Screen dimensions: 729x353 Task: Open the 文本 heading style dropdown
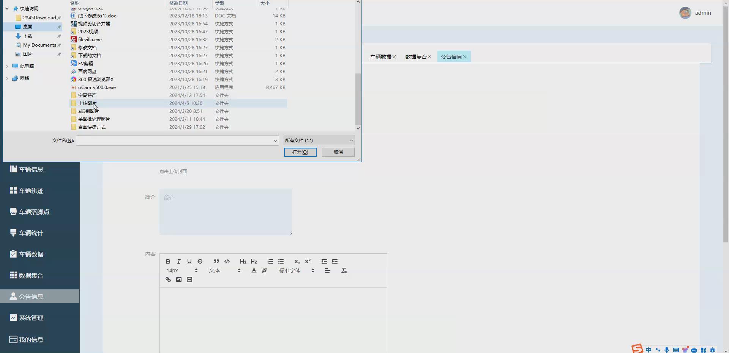225,270
